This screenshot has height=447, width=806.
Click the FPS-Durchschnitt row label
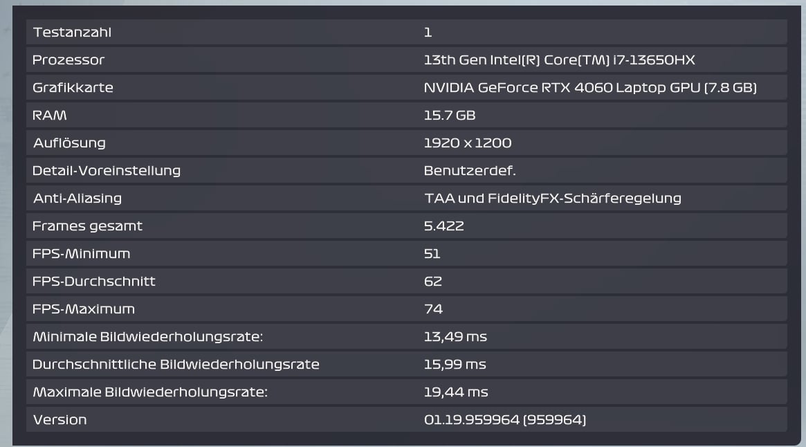94,282
